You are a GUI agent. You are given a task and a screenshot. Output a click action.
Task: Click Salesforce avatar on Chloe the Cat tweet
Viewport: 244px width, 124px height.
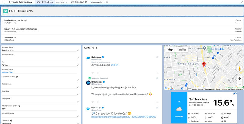88,109
